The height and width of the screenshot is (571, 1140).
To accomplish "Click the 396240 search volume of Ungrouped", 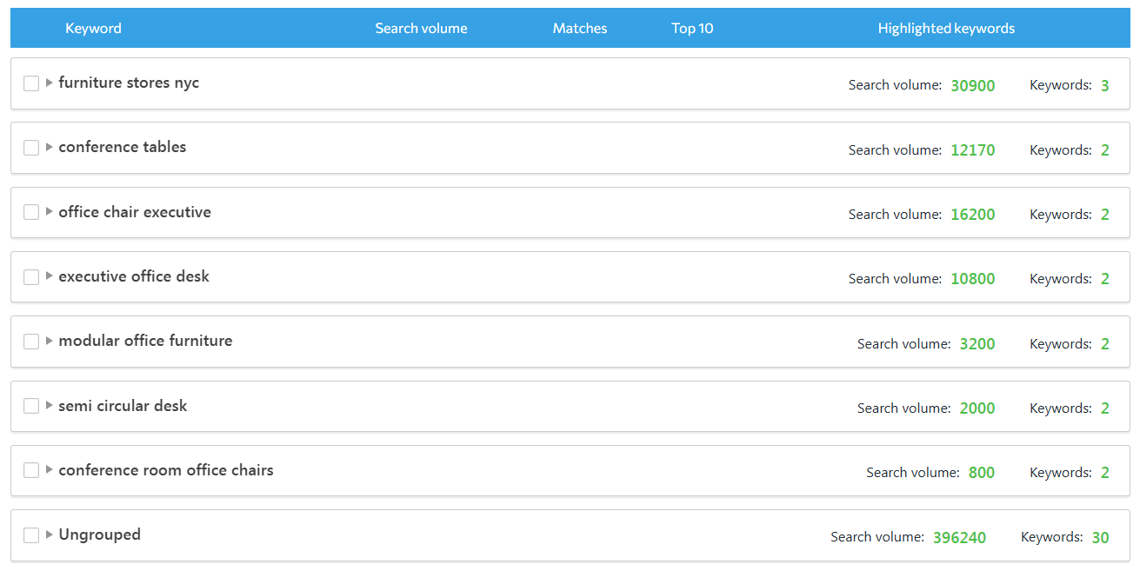I will tap(959, 537).
